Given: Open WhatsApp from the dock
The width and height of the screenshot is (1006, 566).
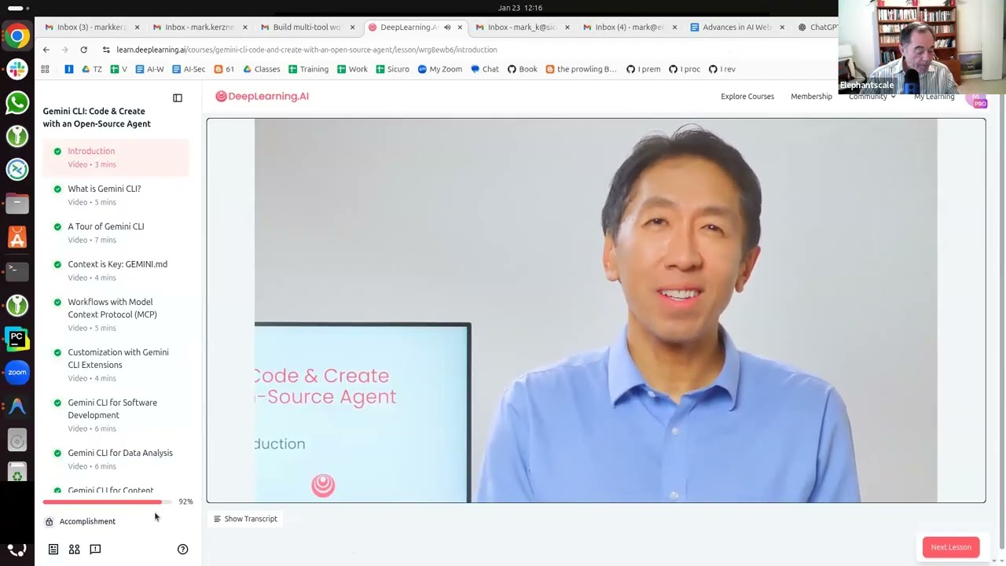Looking at the screenshot, I should pyautogui.click(x=17, y=102).
